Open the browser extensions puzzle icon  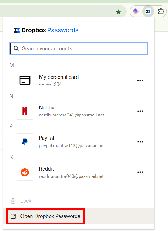tap(161, 11)
